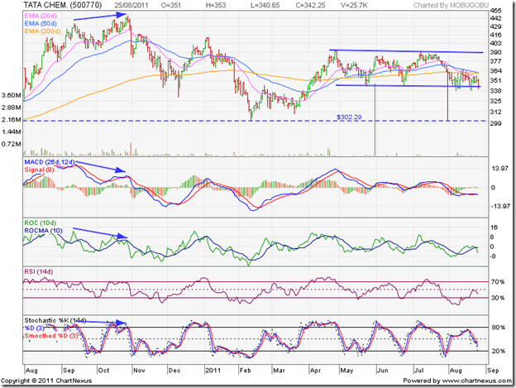This screenshot has width=516, height=388.
Task: Click the EMA (50d) legend label
Action: tap(41, 24)
